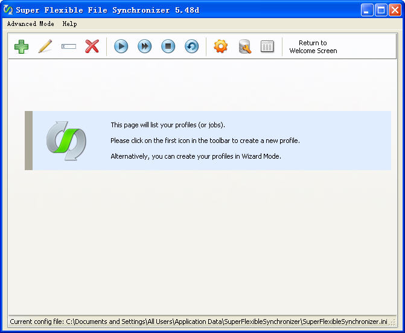Close the Super Flexible File Synchronizer window
Image resolution: width=405 pixels, height=333 pixels.
click(395, 10)
